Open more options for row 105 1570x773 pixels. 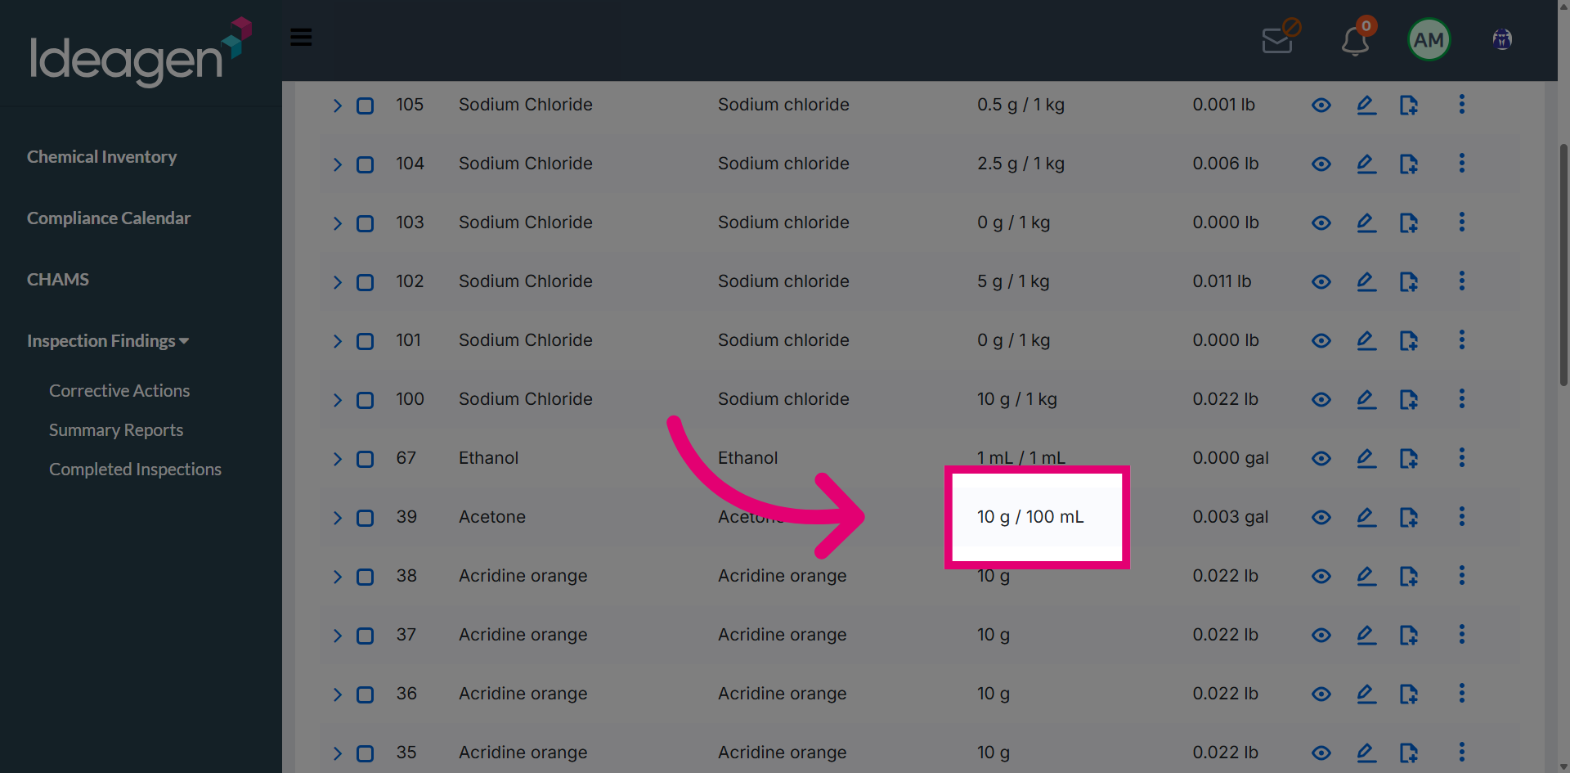point(1461,104)
